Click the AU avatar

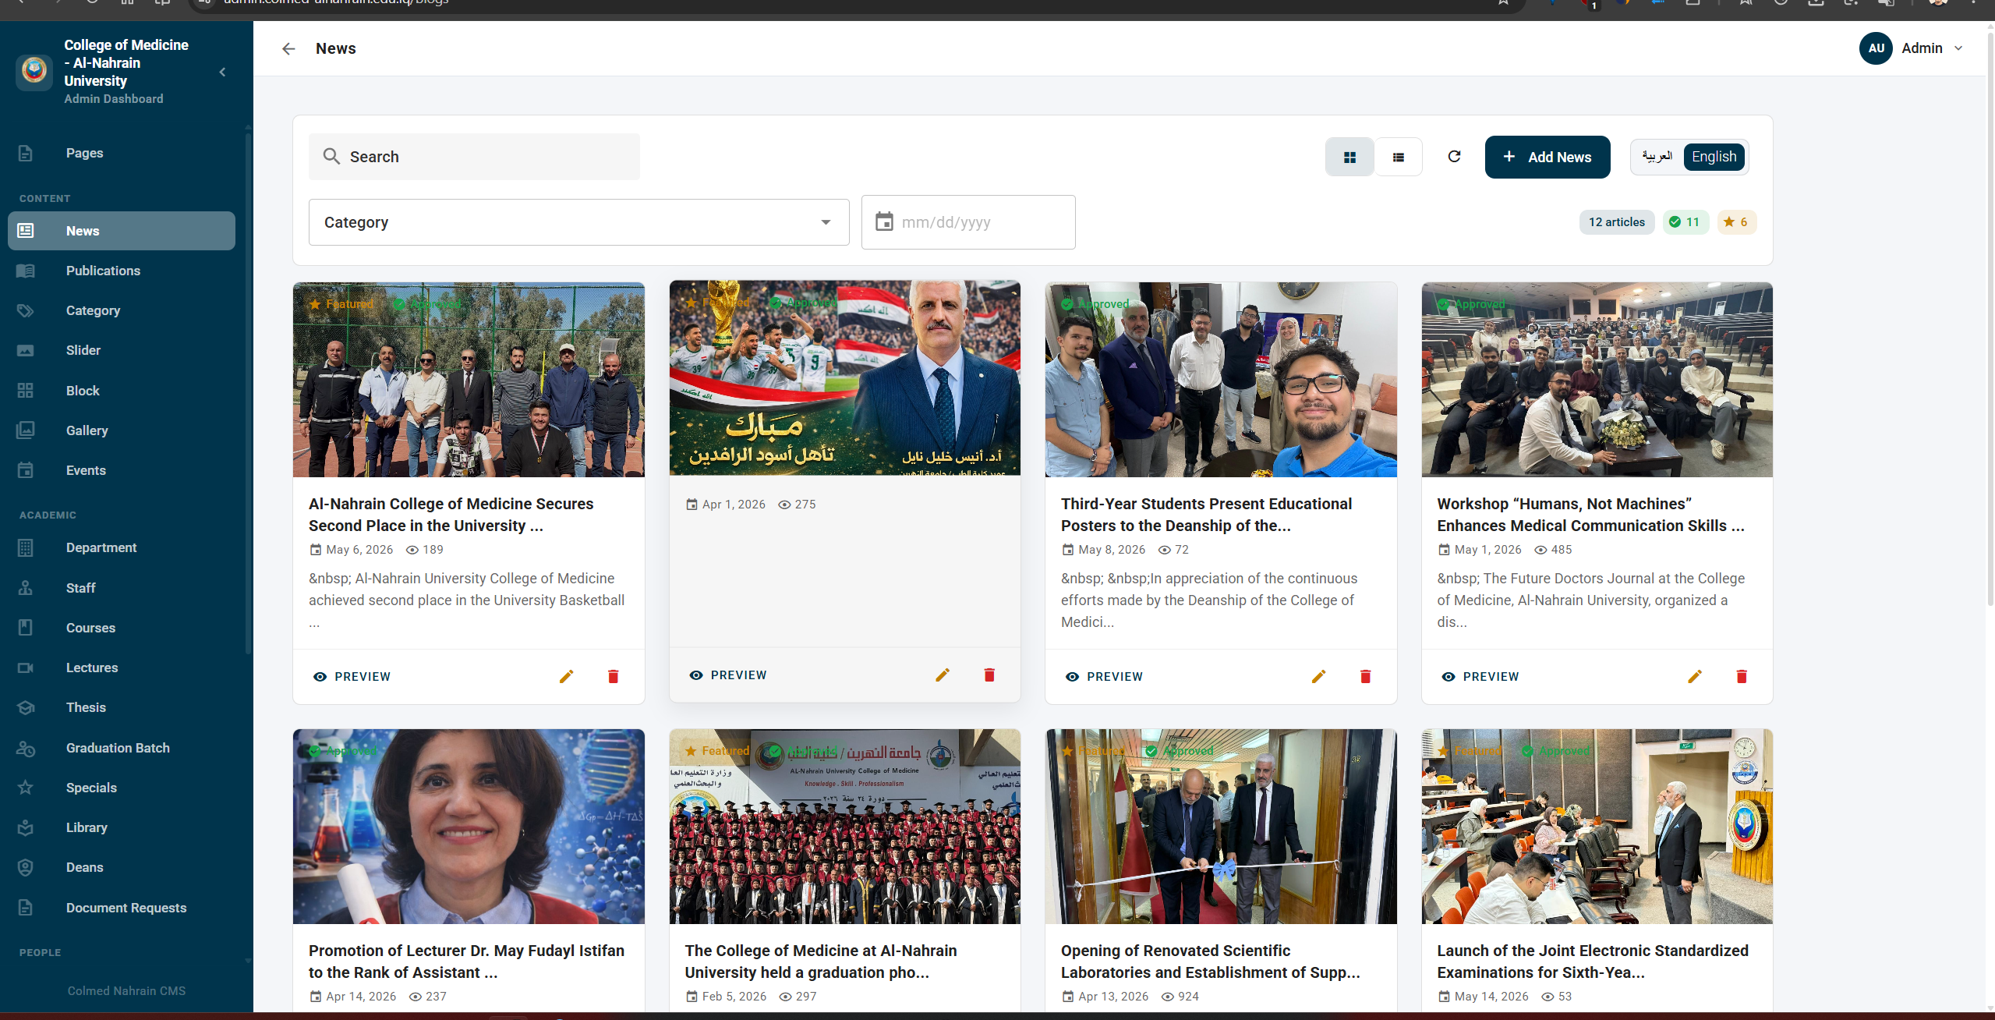point(1877,48)
